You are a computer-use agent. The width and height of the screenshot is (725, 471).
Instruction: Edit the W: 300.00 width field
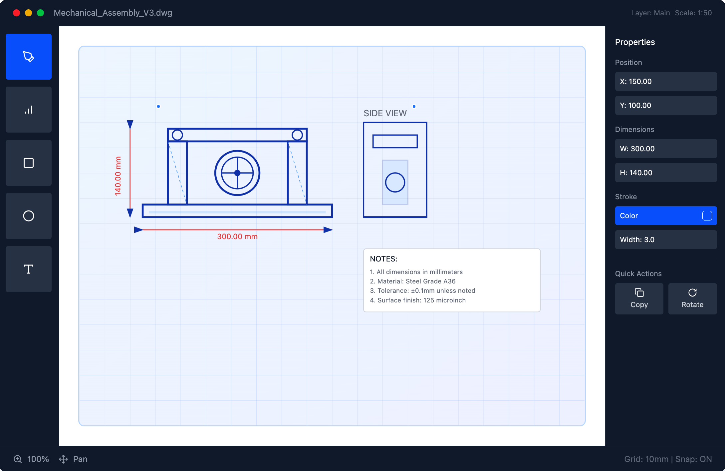(x=665, y=149)
